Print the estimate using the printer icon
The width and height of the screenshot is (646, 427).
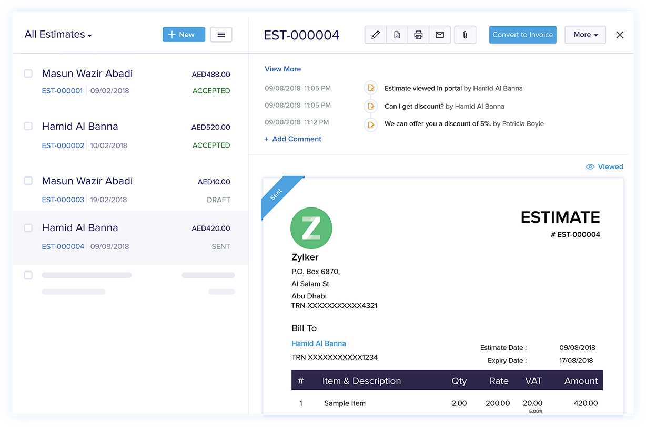click(418, 35)
